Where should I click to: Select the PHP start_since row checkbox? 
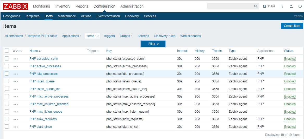[x=7, y=126]
